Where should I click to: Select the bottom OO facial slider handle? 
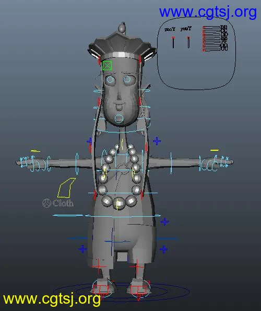pos(204,50)
